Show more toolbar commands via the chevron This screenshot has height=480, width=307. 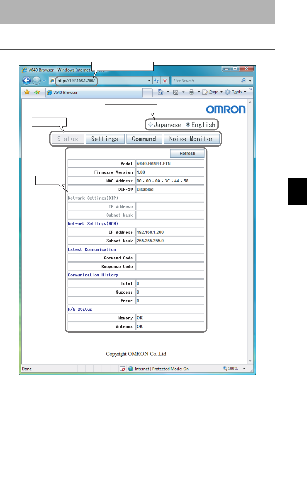(x=251, y=89)
